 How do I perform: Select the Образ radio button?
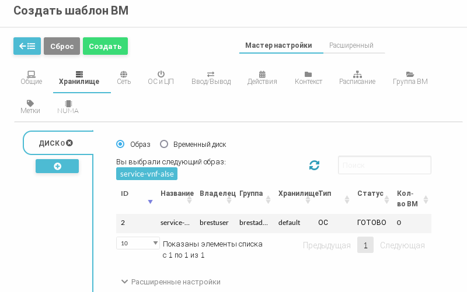point(120,144)
